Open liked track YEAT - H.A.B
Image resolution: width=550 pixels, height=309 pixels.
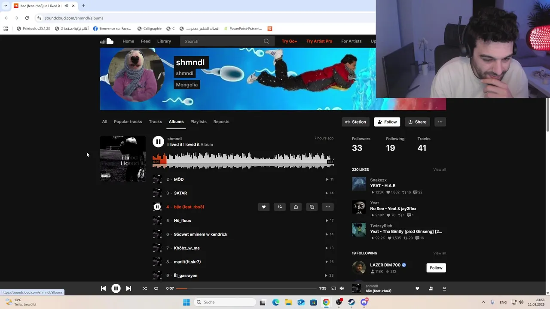[383, 186]
